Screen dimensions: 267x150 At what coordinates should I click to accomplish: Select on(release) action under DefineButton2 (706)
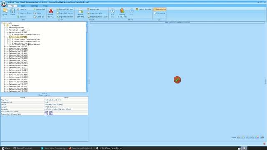click(26, 35)
